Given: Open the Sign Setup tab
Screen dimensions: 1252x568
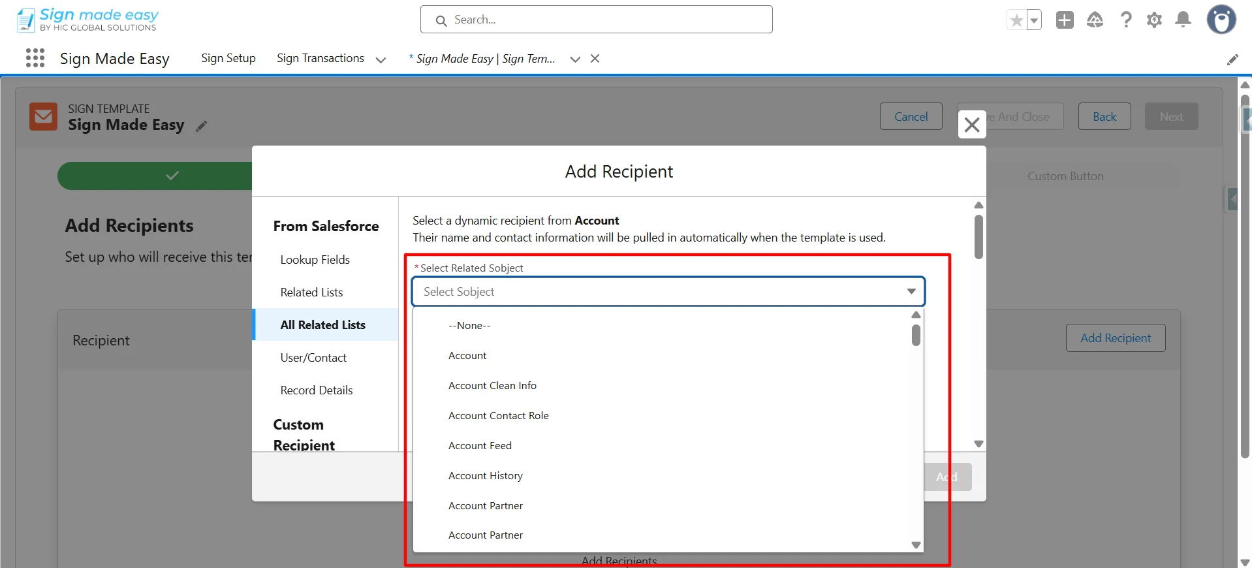Looking at the screenshot, I should click(228, 58).
